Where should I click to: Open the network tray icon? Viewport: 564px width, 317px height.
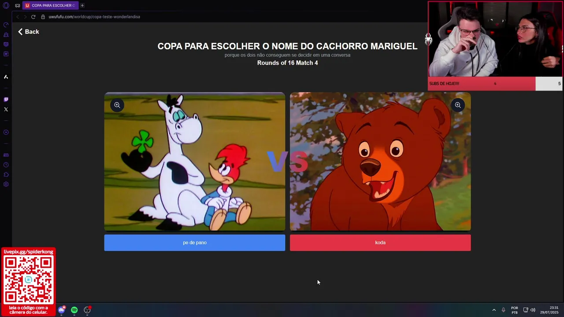click(x=526, y=310)
